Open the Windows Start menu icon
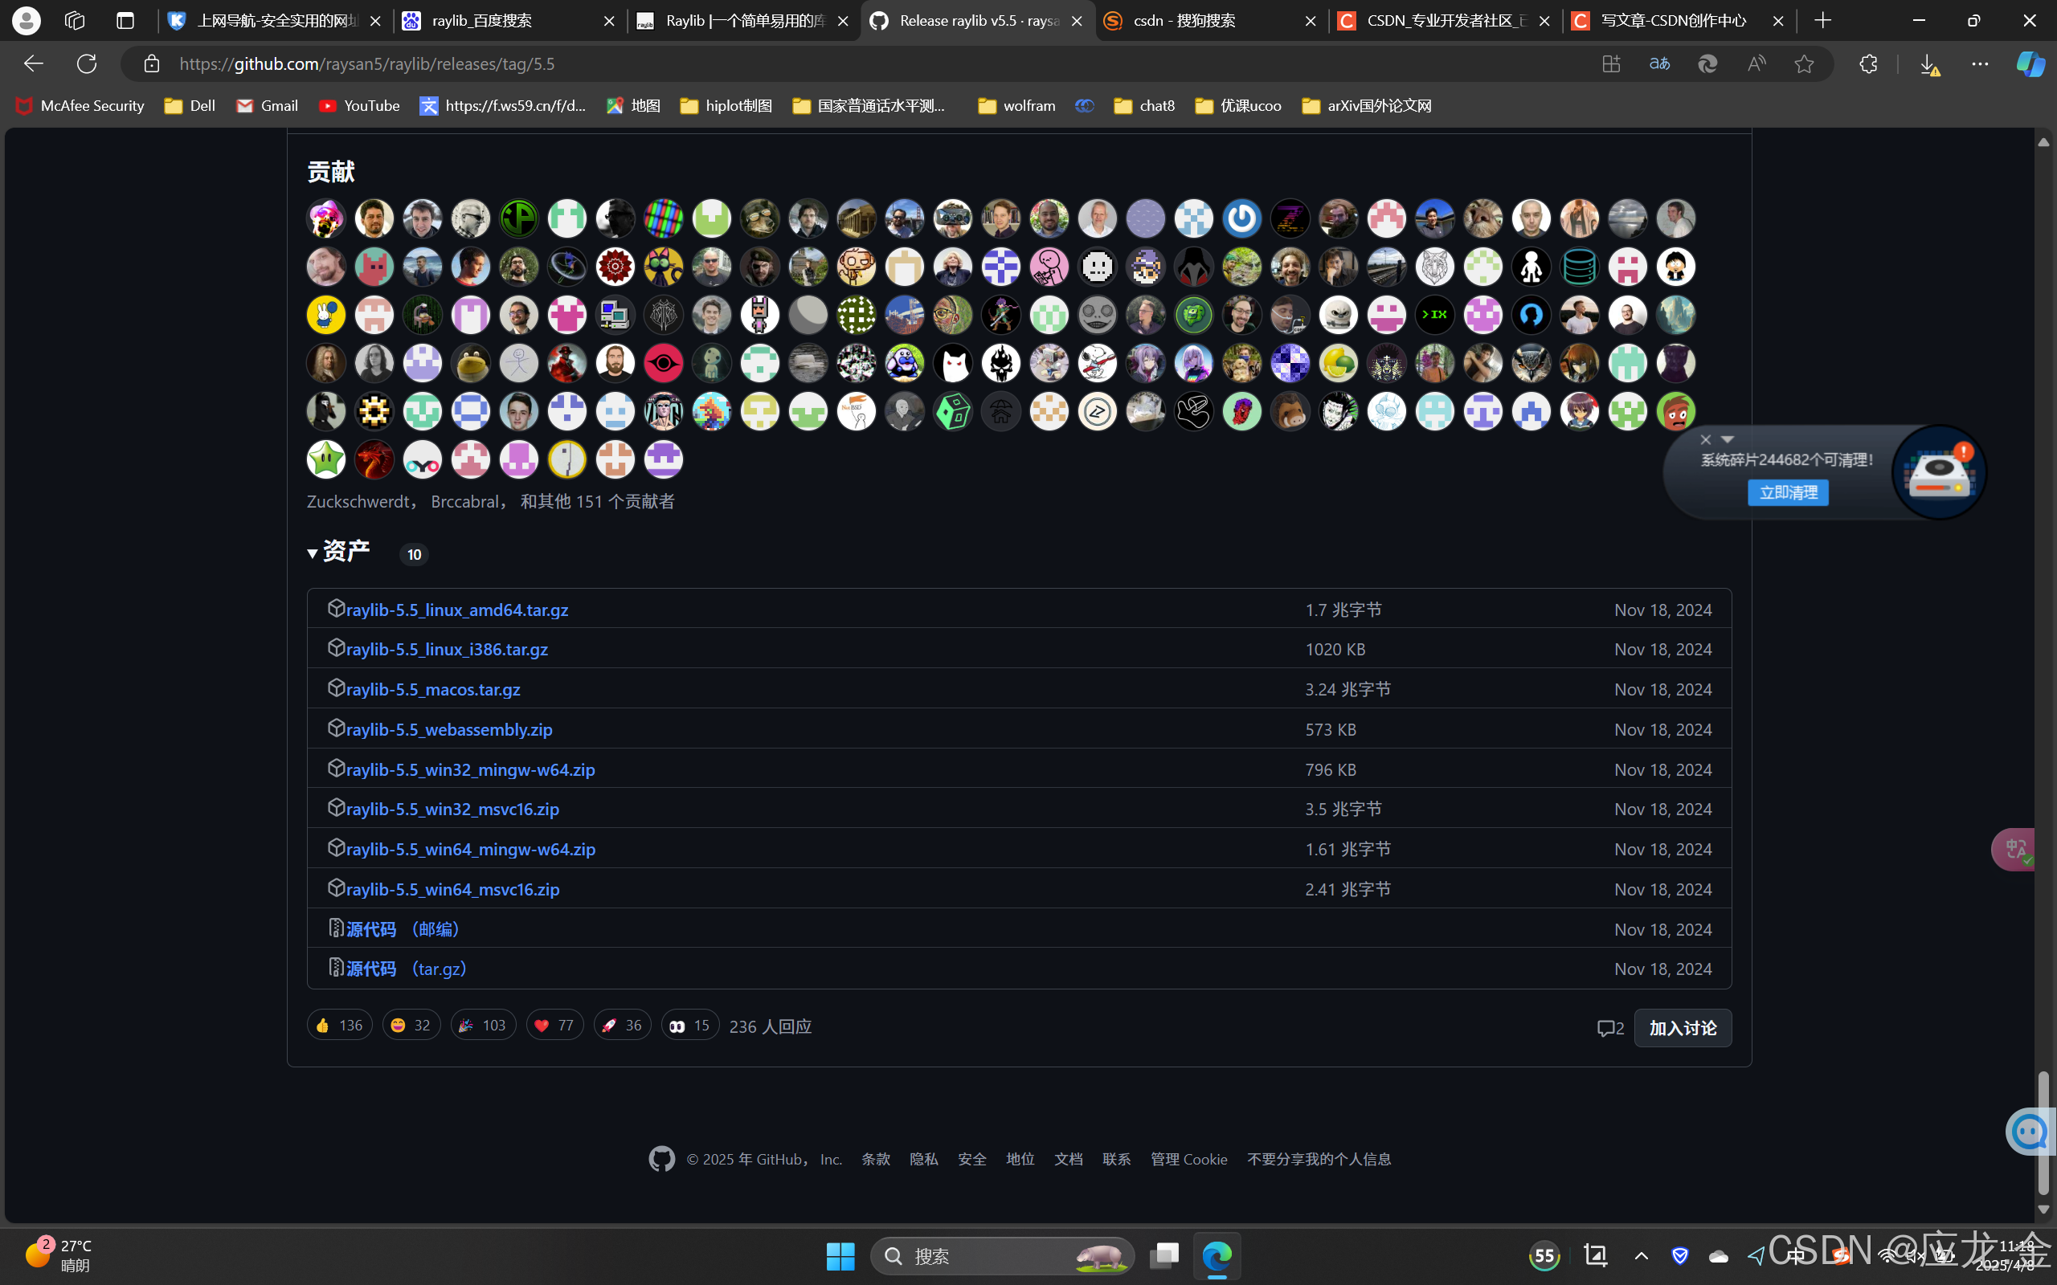Screen dimensions: 2057x1285 840,1256
